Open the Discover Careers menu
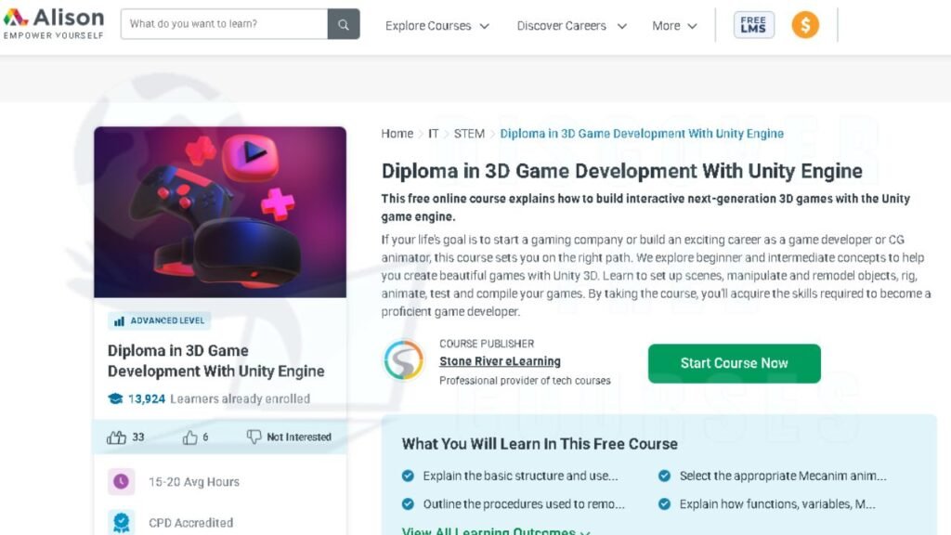This screenshot has height=535, width=951. coord(571,26)
